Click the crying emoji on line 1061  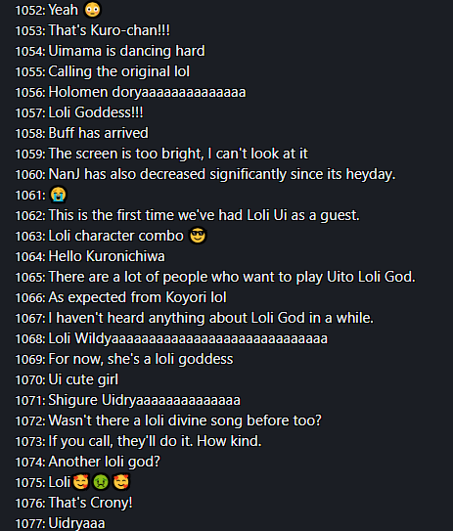(x=59, y=195)
